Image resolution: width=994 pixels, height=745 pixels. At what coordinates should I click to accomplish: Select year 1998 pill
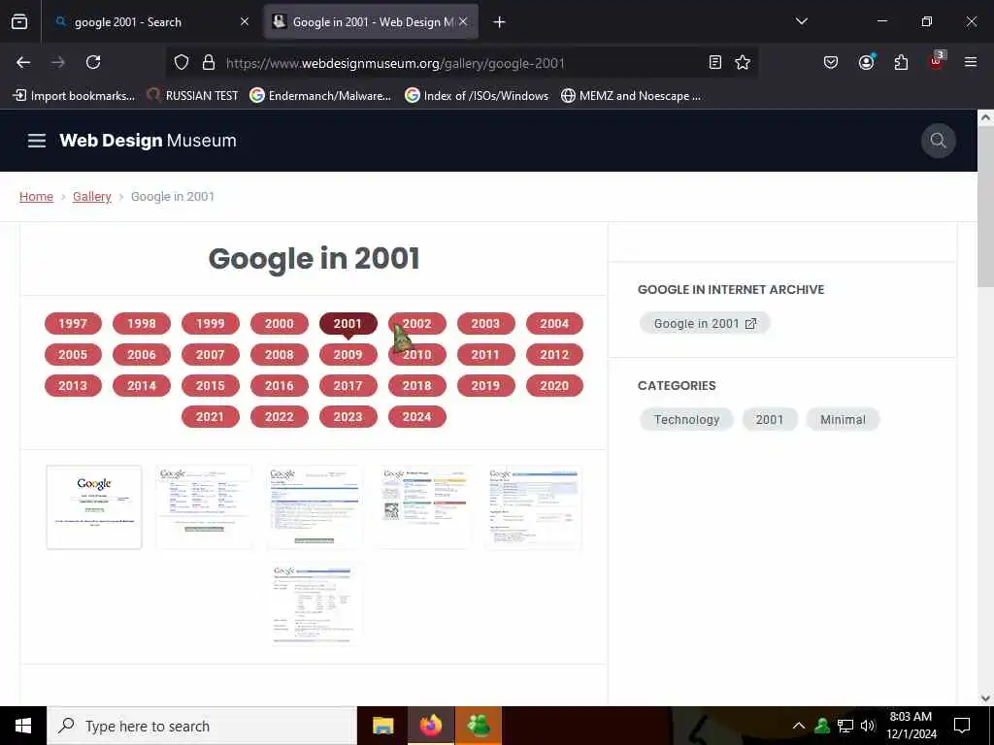[142, 324]
